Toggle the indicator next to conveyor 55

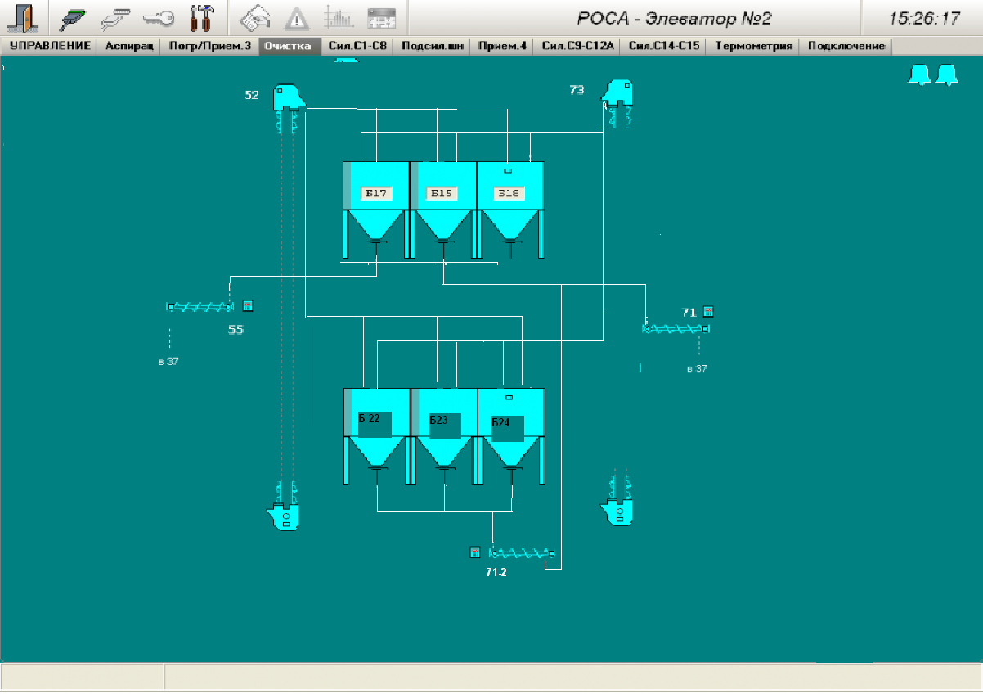(x=248, y=306)
